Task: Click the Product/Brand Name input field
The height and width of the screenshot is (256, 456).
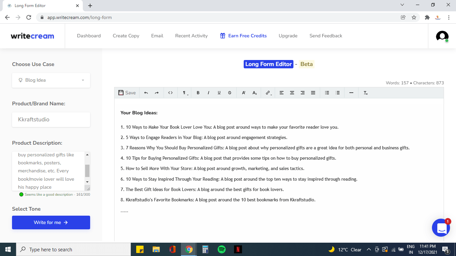Action: [x=51, y=119]
